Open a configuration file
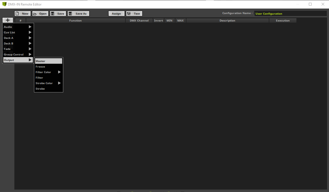329x192 pixels. (40, 14)
